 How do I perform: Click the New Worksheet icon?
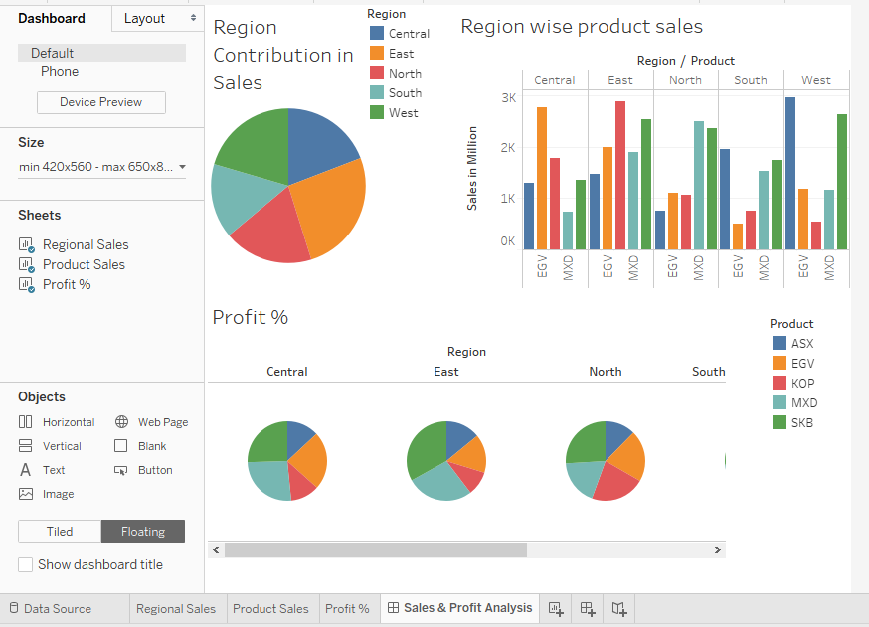[x=556, y=609]
